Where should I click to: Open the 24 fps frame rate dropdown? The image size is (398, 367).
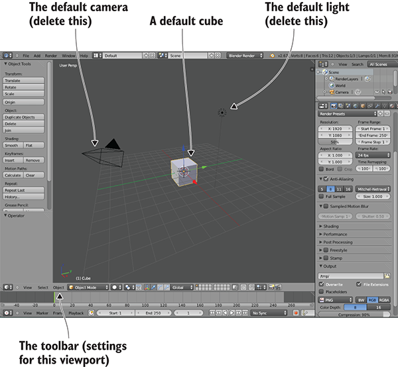373,155
